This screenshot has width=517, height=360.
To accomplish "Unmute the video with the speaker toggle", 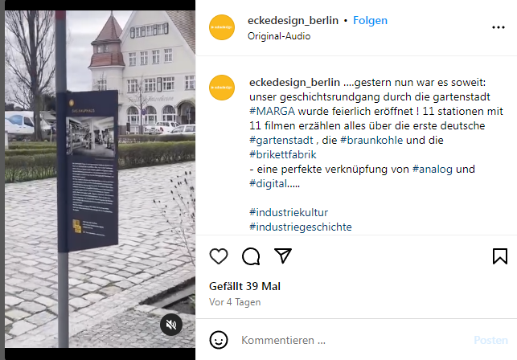I will (x=171, y=325).
